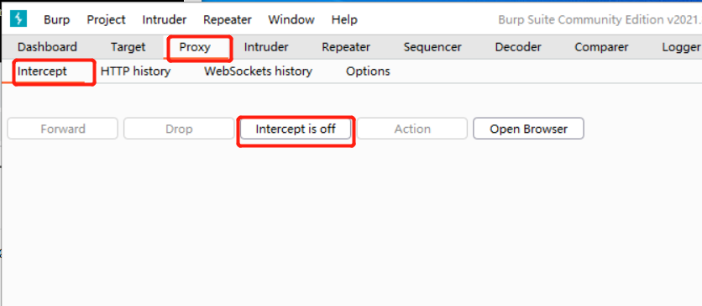702x306 pixels.
Task: Go to the Sequencer tab
Action: pyautogui.click(x=432, y=47)
